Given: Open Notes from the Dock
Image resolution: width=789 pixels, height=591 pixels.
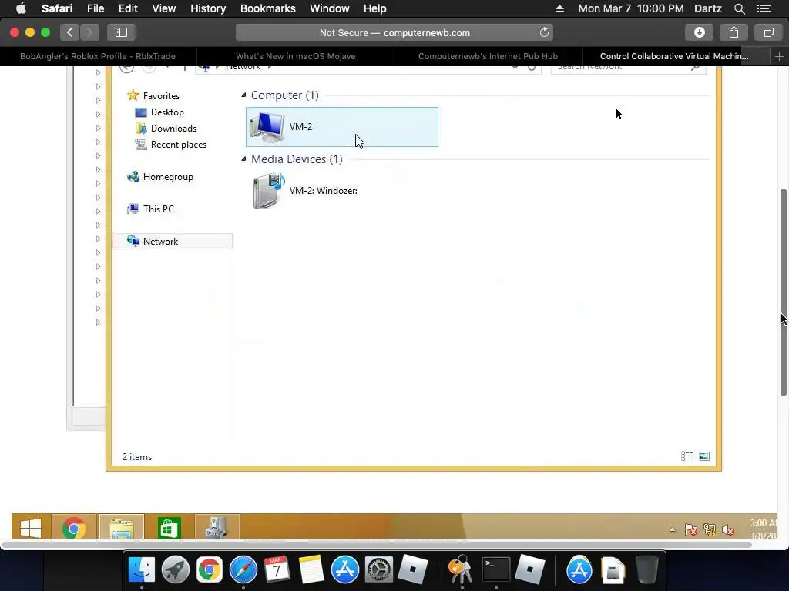Looking at the screenshot, I should (311, 569).
